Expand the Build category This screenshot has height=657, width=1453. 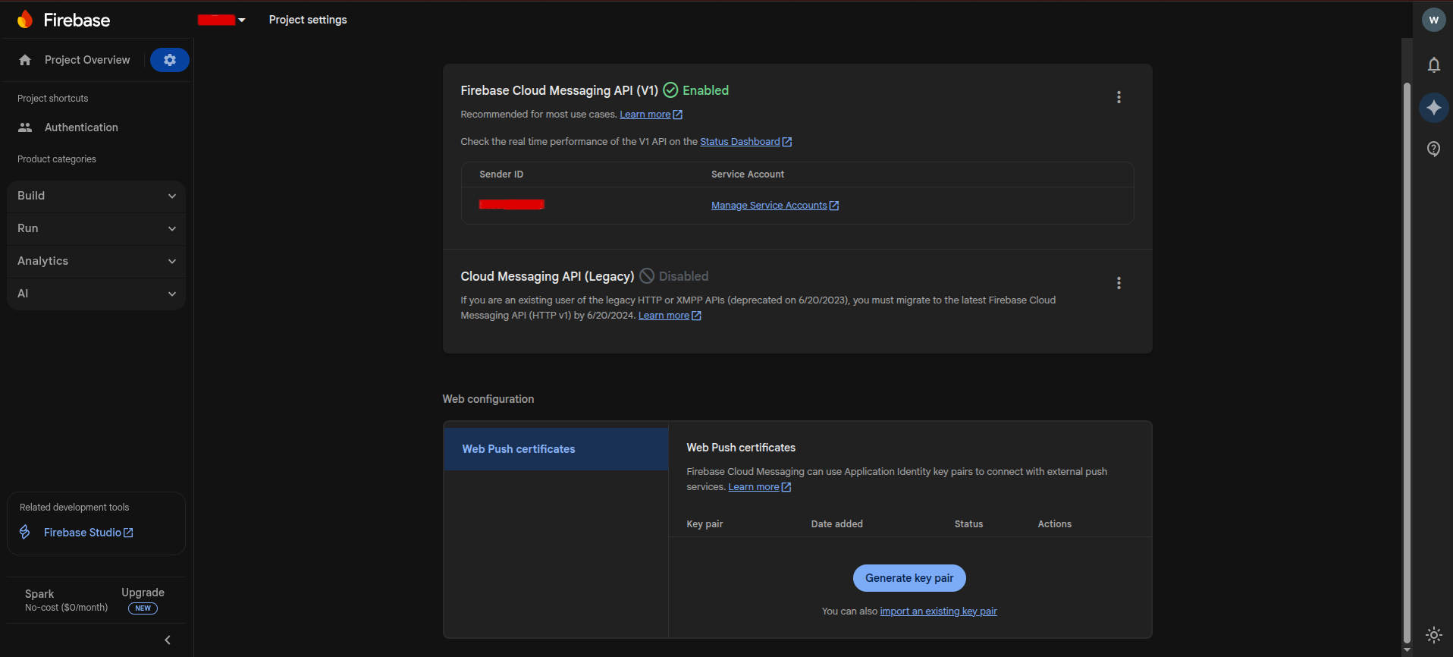point(96,196)
